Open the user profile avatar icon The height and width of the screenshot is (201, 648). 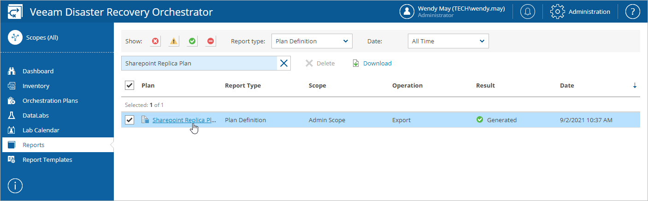(407, 12)
